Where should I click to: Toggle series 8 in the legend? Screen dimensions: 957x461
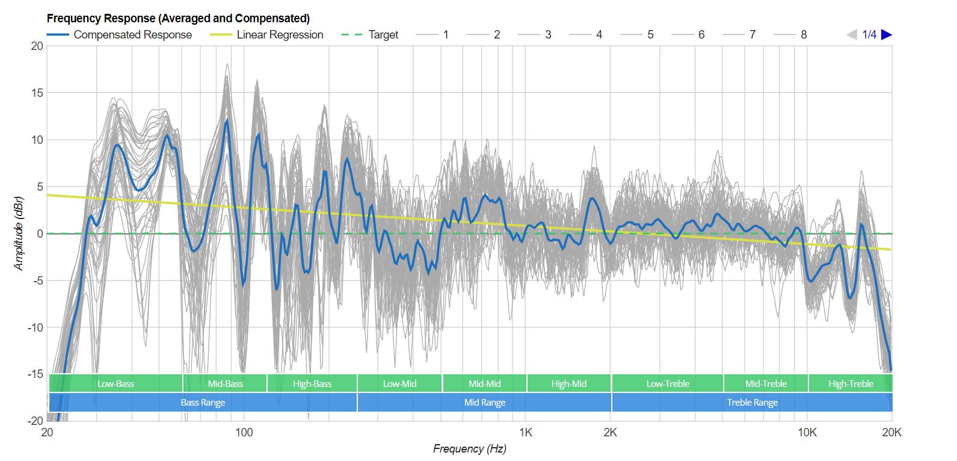tap(790, 35)
